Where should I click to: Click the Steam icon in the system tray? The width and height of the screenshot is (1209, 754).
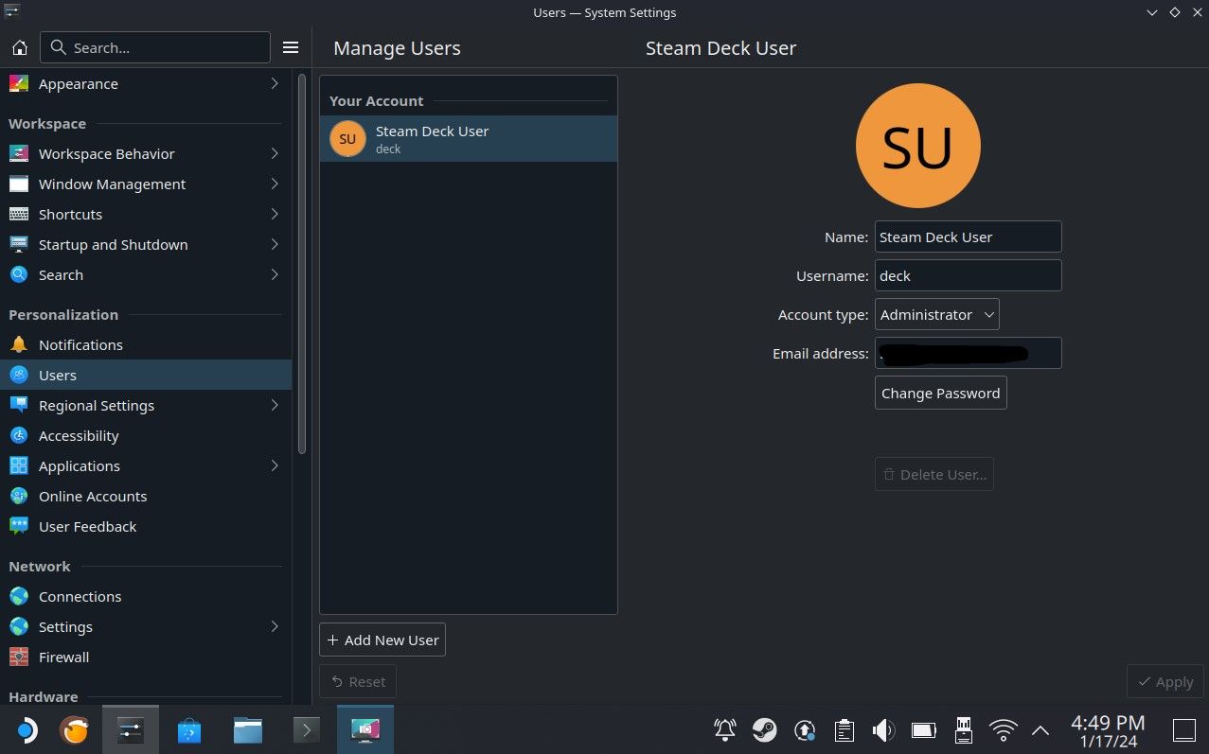click(x=764, y=729)
